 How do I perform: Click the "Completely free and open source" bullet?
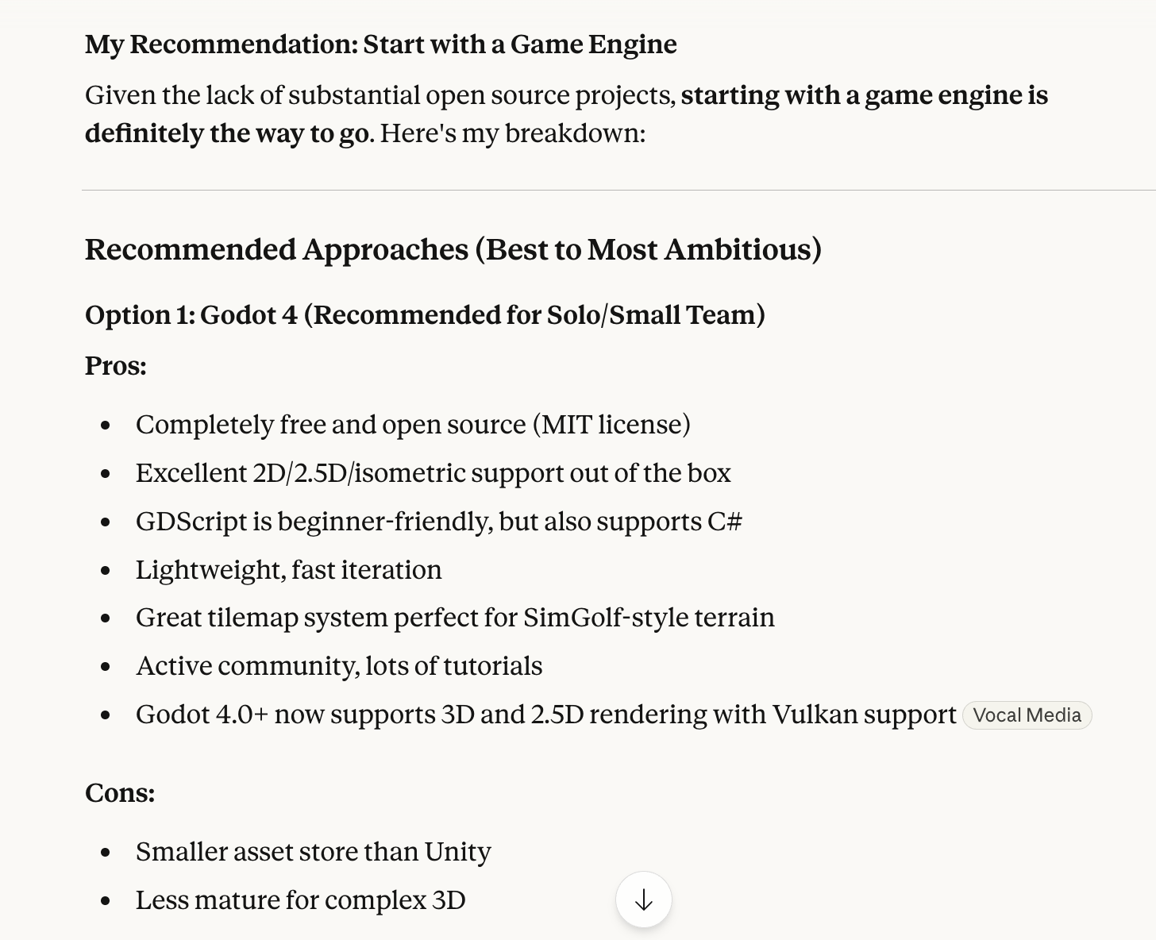[x=413, y=425]
